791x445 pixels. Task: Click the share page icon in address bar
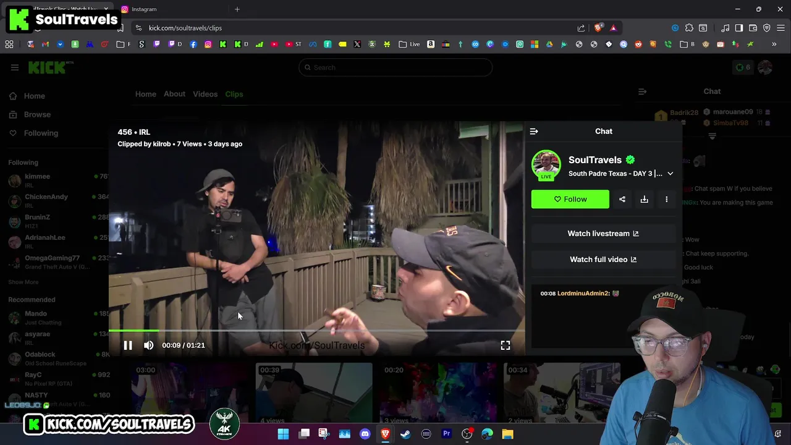click(x=581, y=28)
